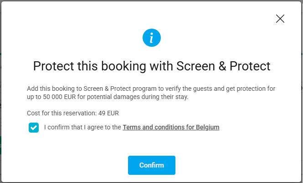Uncheck the terms agreement checkbox

pos(34,128)
